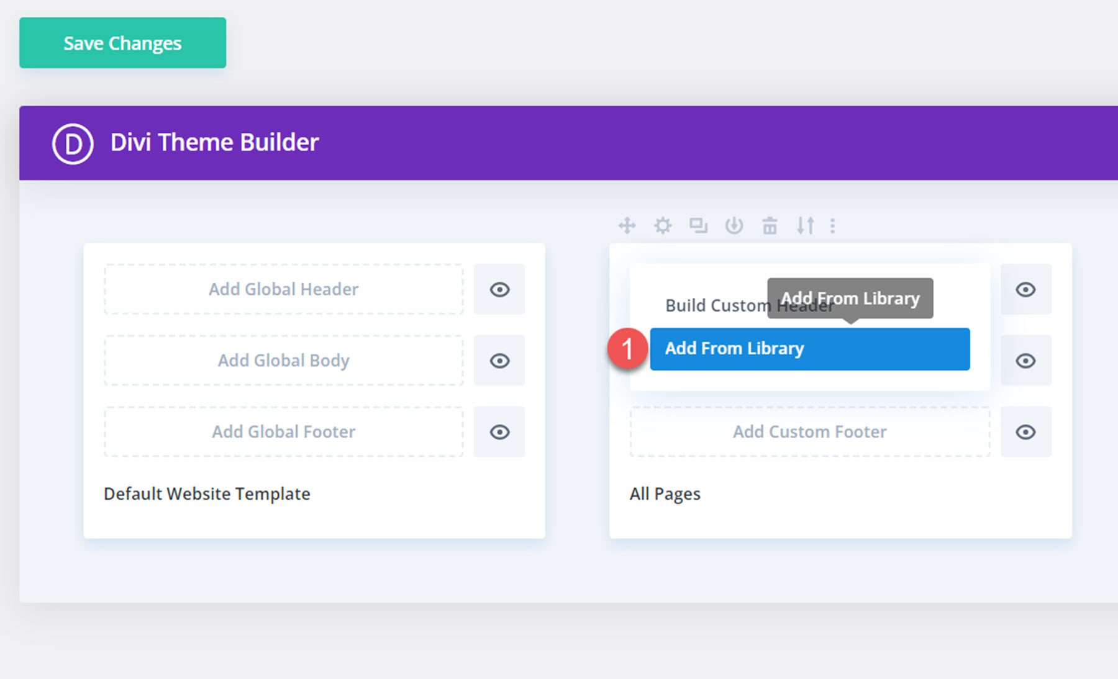Screen dimensions: 1118x679
Task: Select the Default Website Template card
Action: click(x=206, y=493)
